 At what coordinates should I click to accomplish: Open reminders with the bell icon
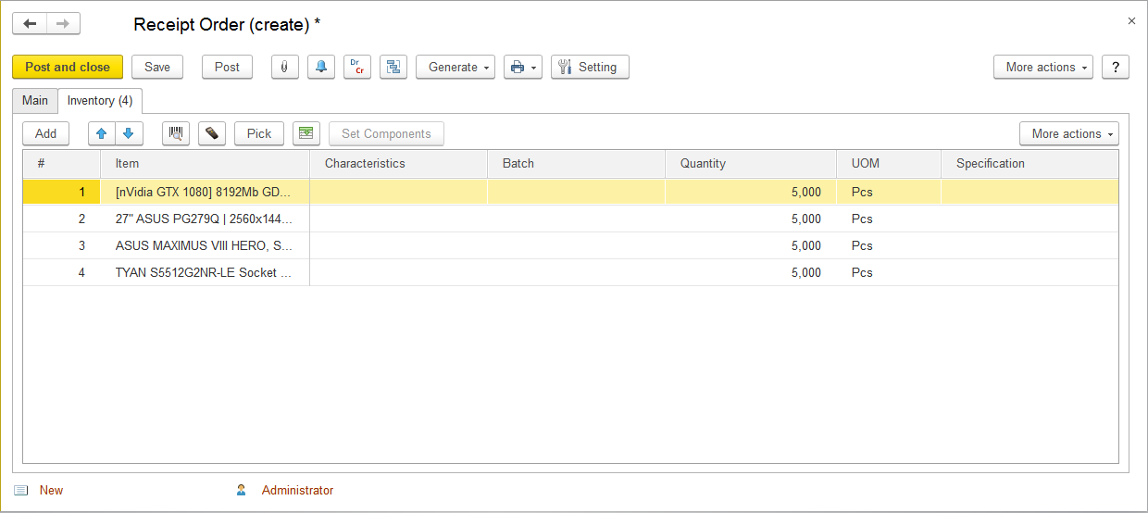click(320, 68)
